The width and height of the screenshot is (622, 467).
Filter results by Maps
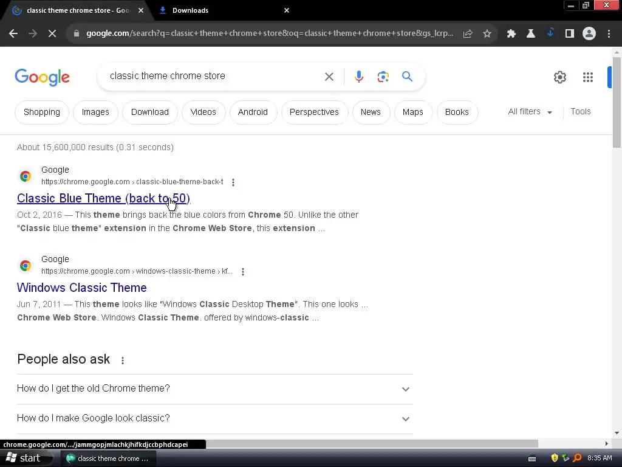pyautogui.click(x=412, y=112)
